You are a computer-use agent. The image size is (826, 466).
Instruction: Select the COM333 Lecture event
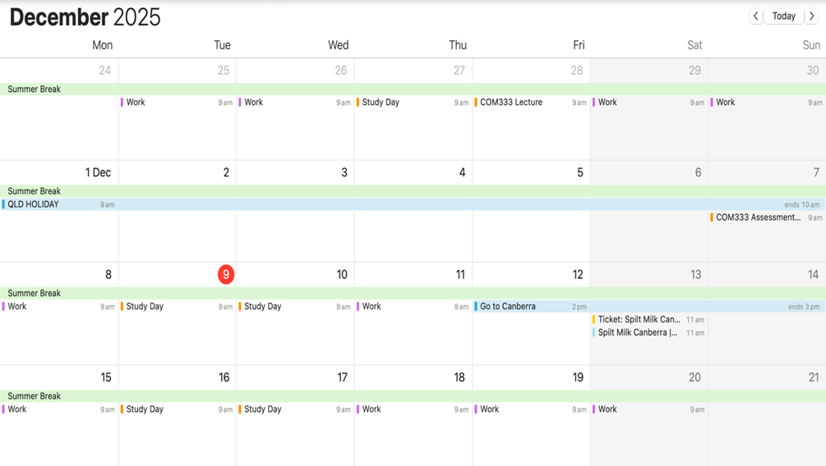pos(511,103)
